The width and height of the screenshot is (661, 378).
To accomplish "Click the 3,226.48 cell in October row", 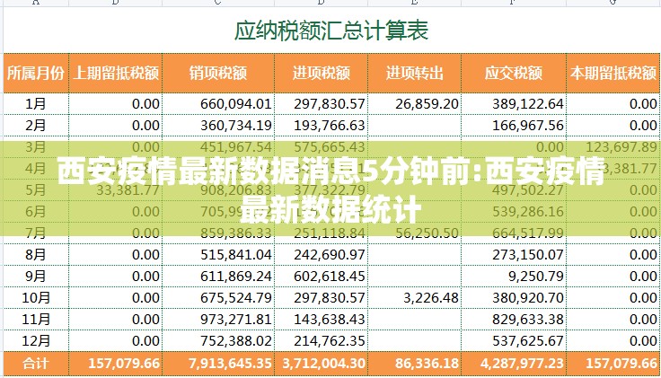I will (414, 297).
